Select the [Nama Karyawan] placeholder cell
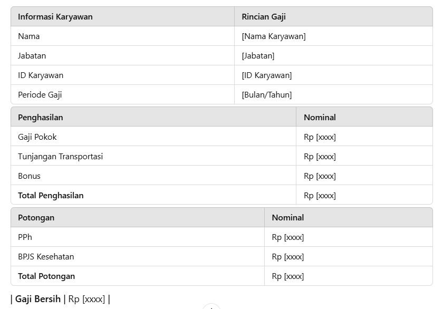 click(333, 36)
